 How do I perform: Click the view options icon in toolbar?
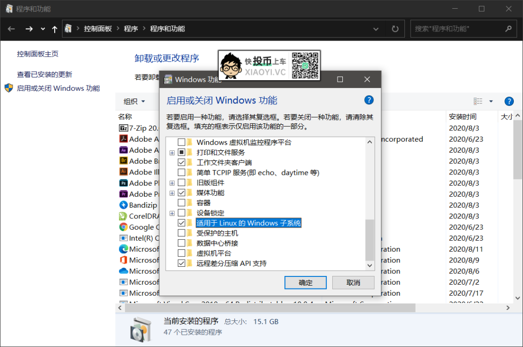point(478,101)
